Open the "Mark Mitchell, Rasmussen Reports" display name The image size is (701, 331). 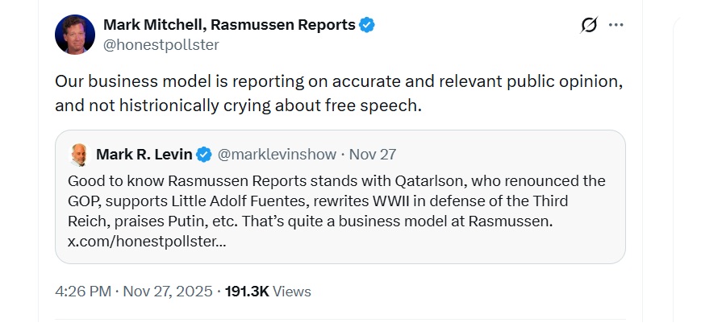click(x=229, y=25)
